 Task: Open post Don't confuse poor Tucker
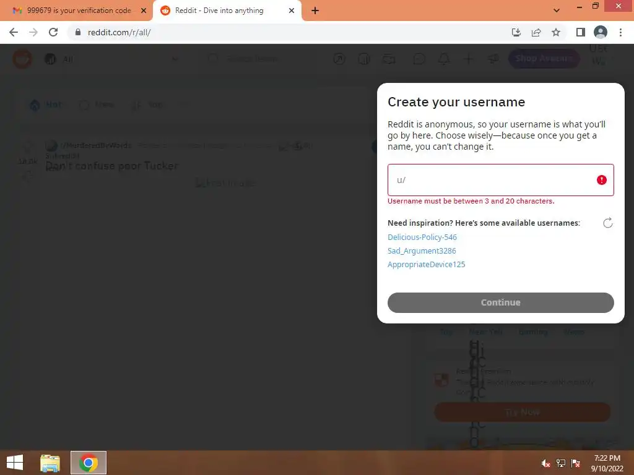click(x=111, y=166)
